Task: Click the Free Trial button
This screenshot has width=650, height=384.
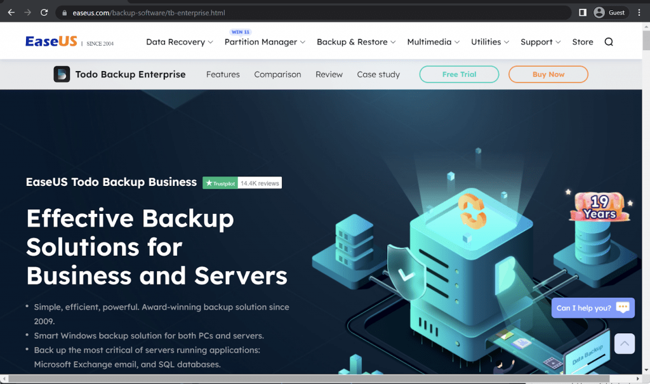Action: coord(458,74)
